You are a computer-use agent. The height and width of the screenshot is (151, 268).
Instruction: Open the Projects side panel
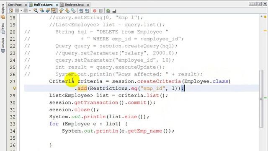point(3,11)
